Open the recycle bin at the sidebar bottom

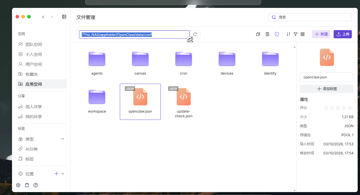[x=27, y=185]
